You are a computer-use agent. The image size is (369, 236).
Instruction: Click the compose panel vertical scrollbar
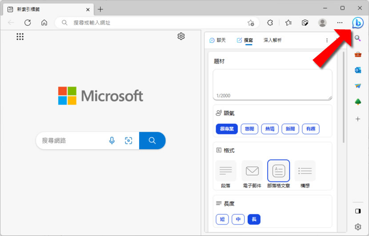344,98
